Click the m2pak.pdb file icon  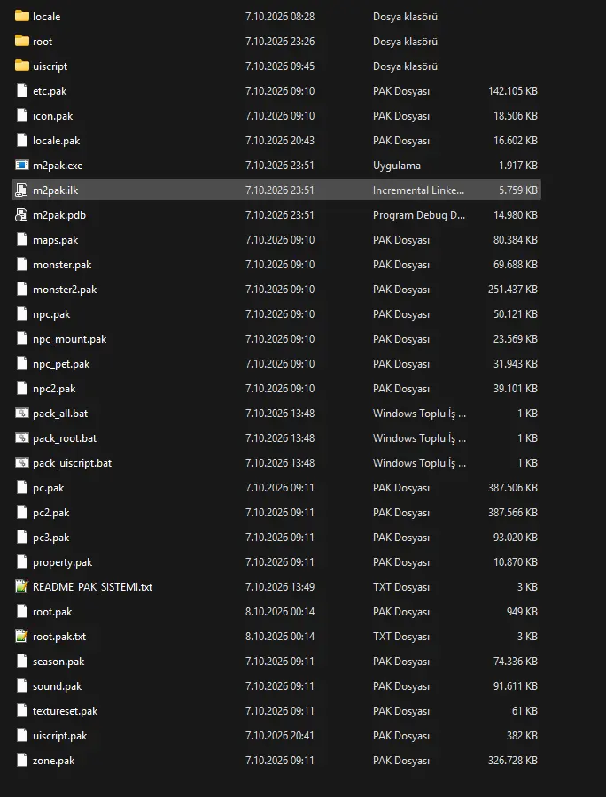point(22,215)
